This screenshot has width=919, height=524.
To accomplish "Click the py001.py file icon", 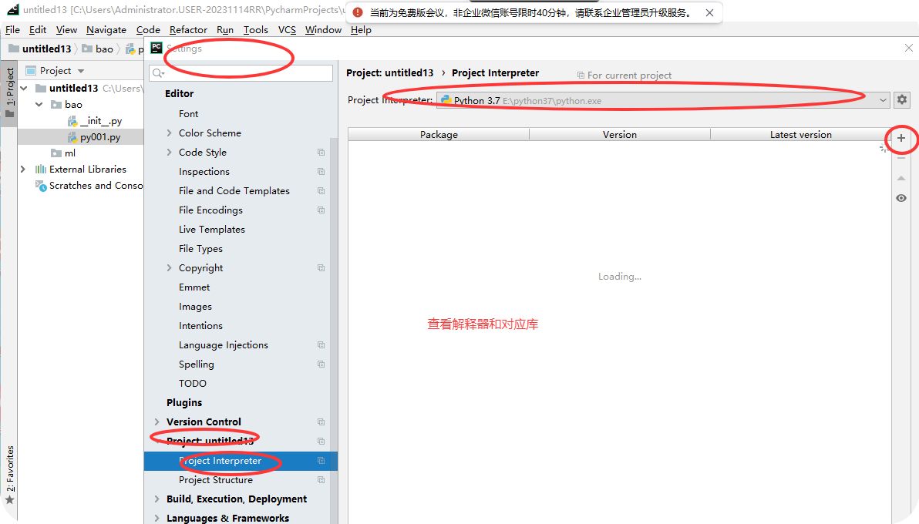I will [72, 137].
